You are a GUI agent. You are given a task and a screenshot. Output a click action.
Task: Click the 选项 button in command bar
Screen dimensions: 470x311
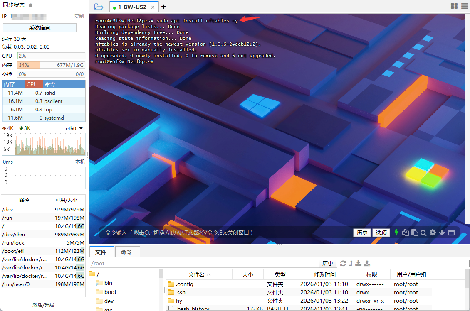click(x=381, y=233)
